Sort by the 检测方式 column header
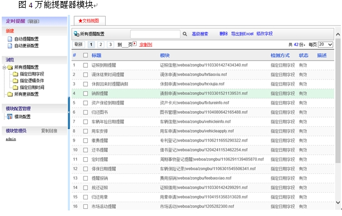 pos(280,56)
